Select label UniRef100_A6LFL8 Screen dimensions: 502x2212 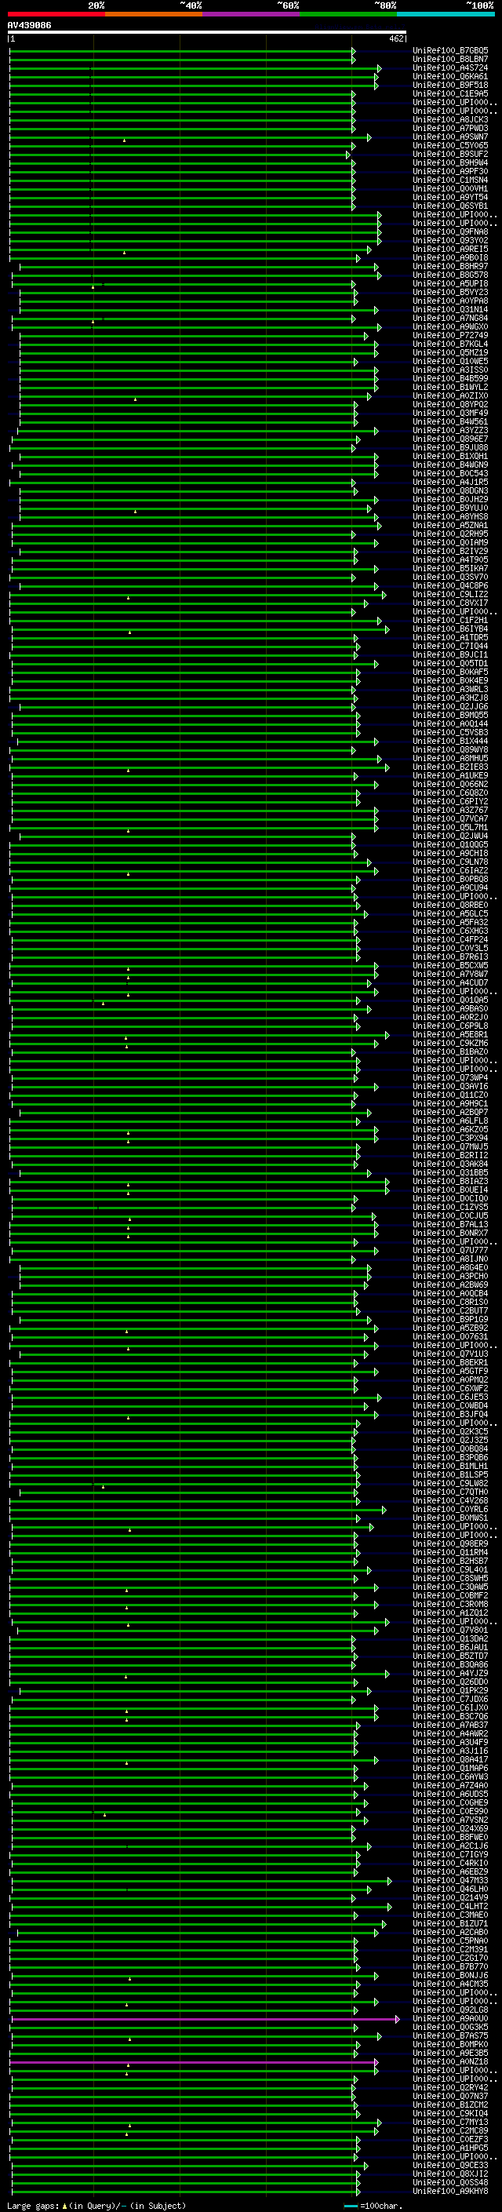pos(450,1121)
